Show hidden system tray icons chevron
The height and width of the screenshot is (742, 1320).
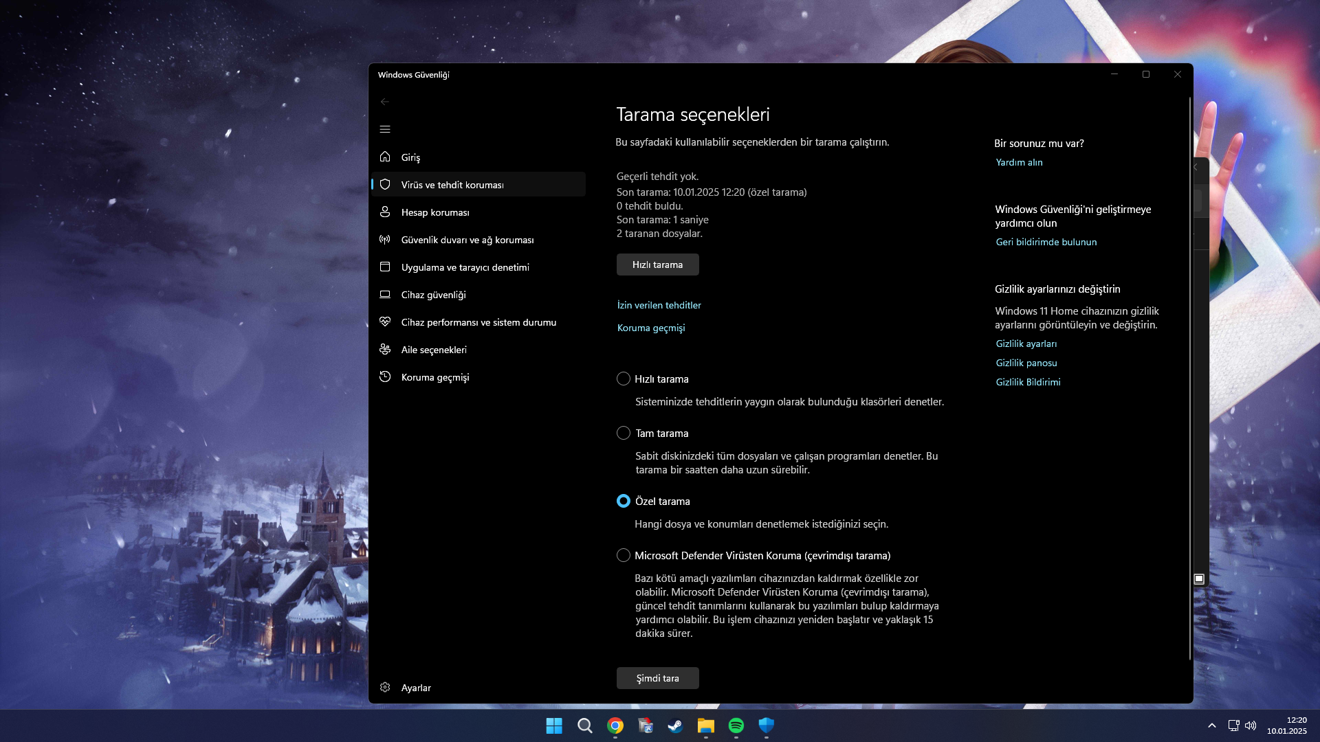[x=1212, y=726]
